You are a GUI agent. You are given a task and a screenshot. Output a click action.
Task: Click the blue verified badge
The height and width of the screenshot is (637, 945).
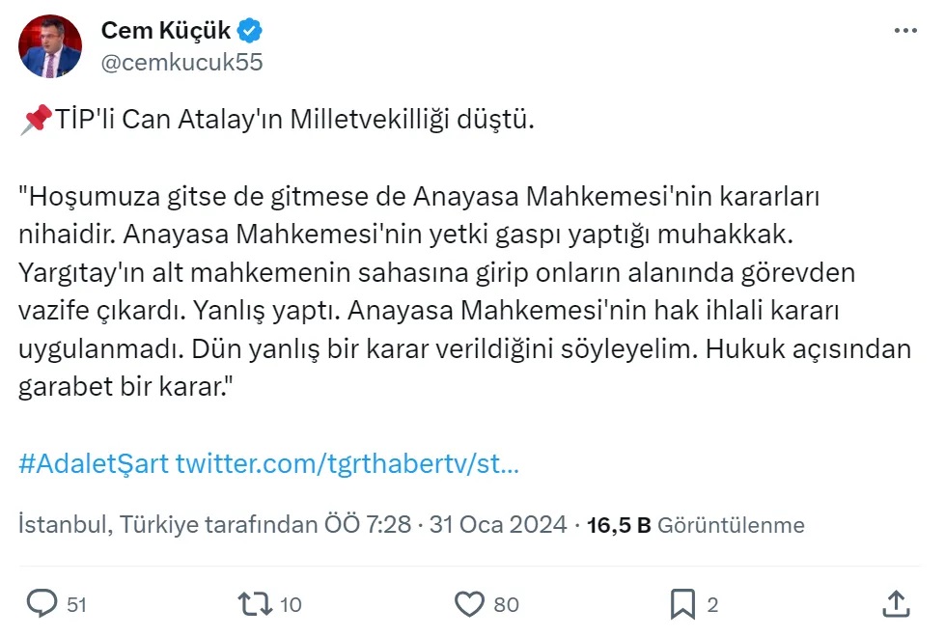tap(249, 30)
